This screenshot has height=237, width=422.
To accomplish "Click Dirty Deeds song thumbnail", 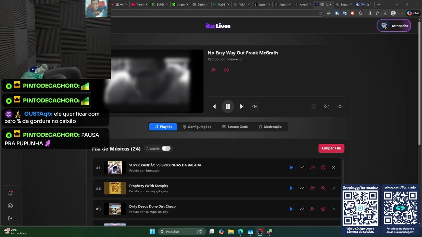I will [115, 209].
